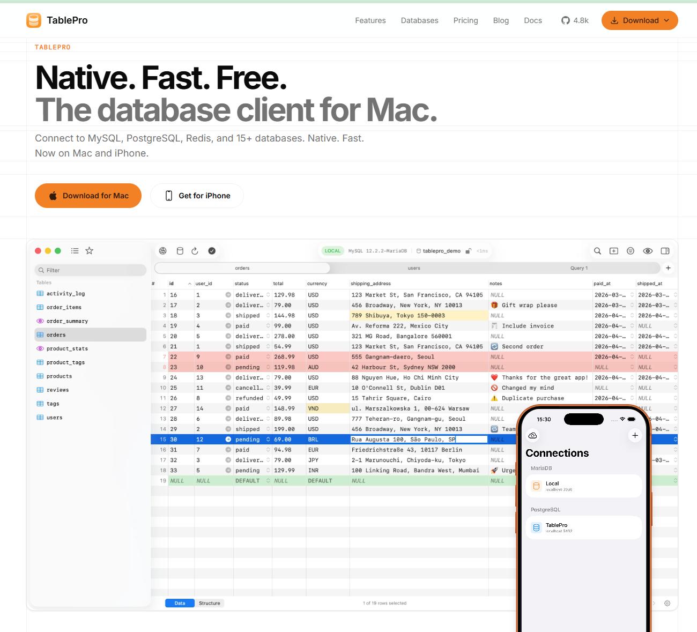This screenshot has width=697, height=632.
Task: Click the sort arrow on the id column
Action: point(190,284)
